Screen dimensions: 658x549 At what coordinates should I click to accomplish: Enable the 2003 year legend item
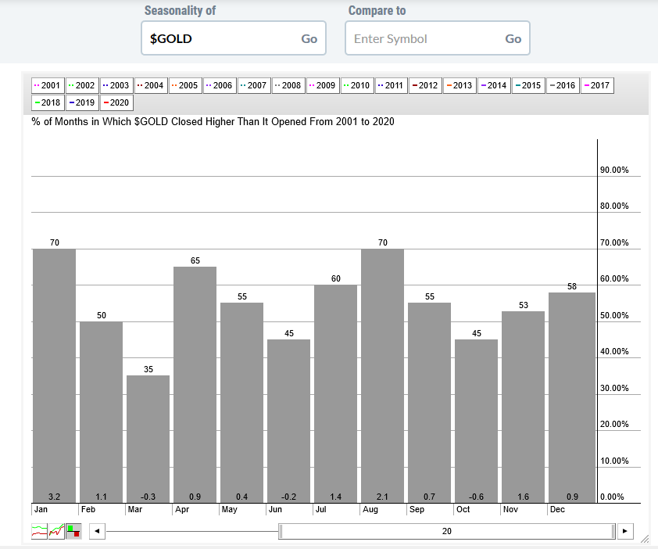coord(116,86)
